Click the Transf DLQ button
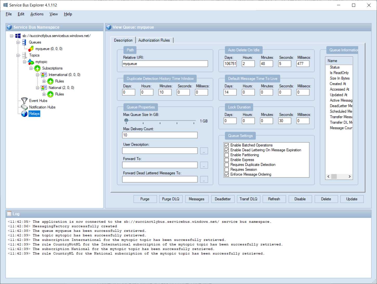This screenshot has height=284, width=377. point(249,199)
